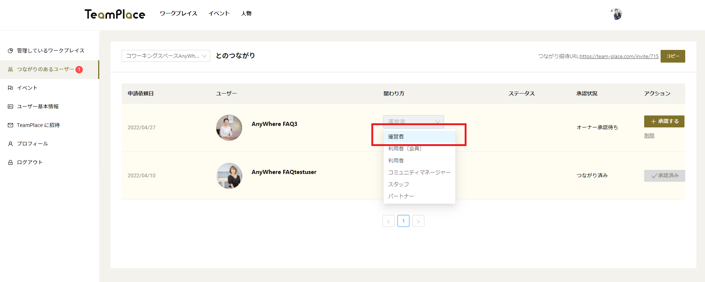
Task: Click the 削除 link
Action: coord(649,136)
